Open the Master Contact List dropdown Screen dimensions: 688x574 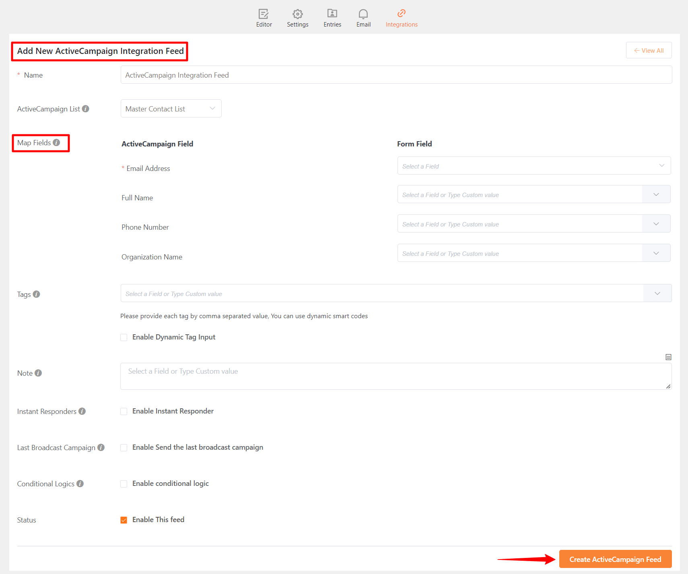pos(171,109)
